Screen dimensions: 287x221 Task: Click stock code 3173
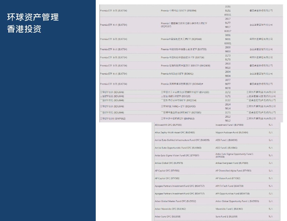[228, 56]
